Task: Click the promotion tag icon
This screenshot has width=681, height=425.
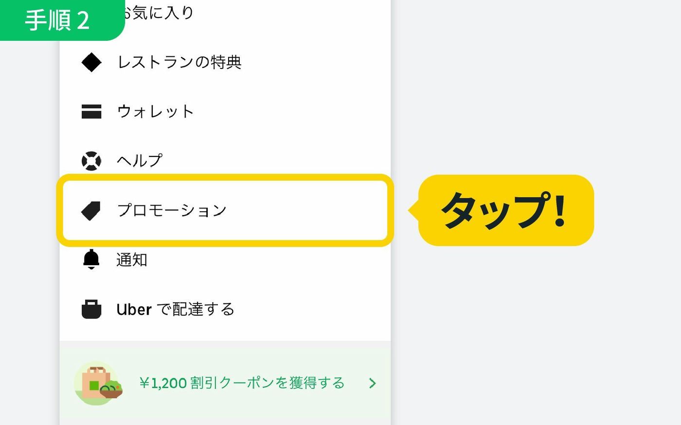Action: [x=91, y=211]
